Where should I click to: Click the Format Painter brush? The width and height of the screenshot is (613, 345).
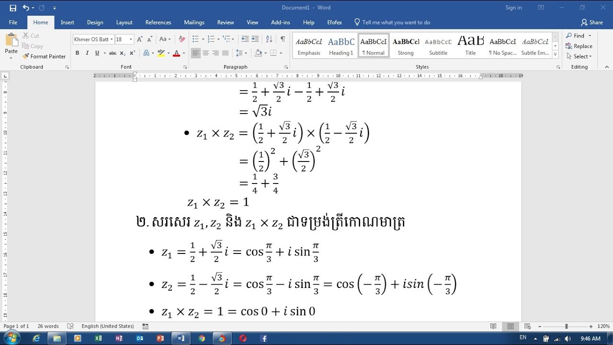(x=44, y=57)
